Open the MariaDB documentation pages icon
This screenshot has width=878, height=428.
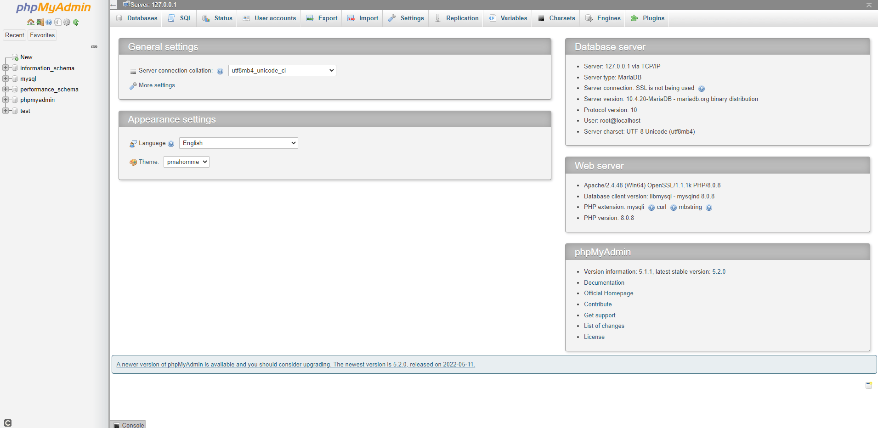coord(57,22)
